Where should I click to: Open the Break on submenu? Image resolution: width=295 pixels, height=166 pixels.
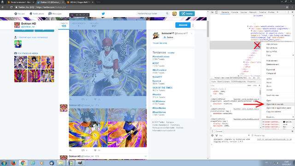coord(277,117)
